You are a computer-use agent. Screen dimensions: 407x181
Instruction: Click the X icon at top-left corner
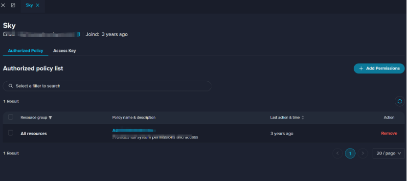3,5
